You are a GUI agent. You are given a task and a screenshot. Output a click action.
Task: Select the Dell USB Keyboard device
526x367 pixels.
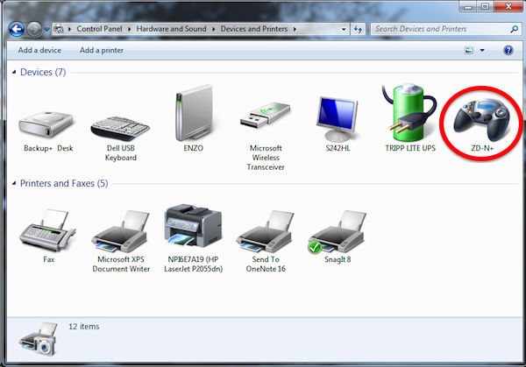pyautogui.click(x=118, y=122)
